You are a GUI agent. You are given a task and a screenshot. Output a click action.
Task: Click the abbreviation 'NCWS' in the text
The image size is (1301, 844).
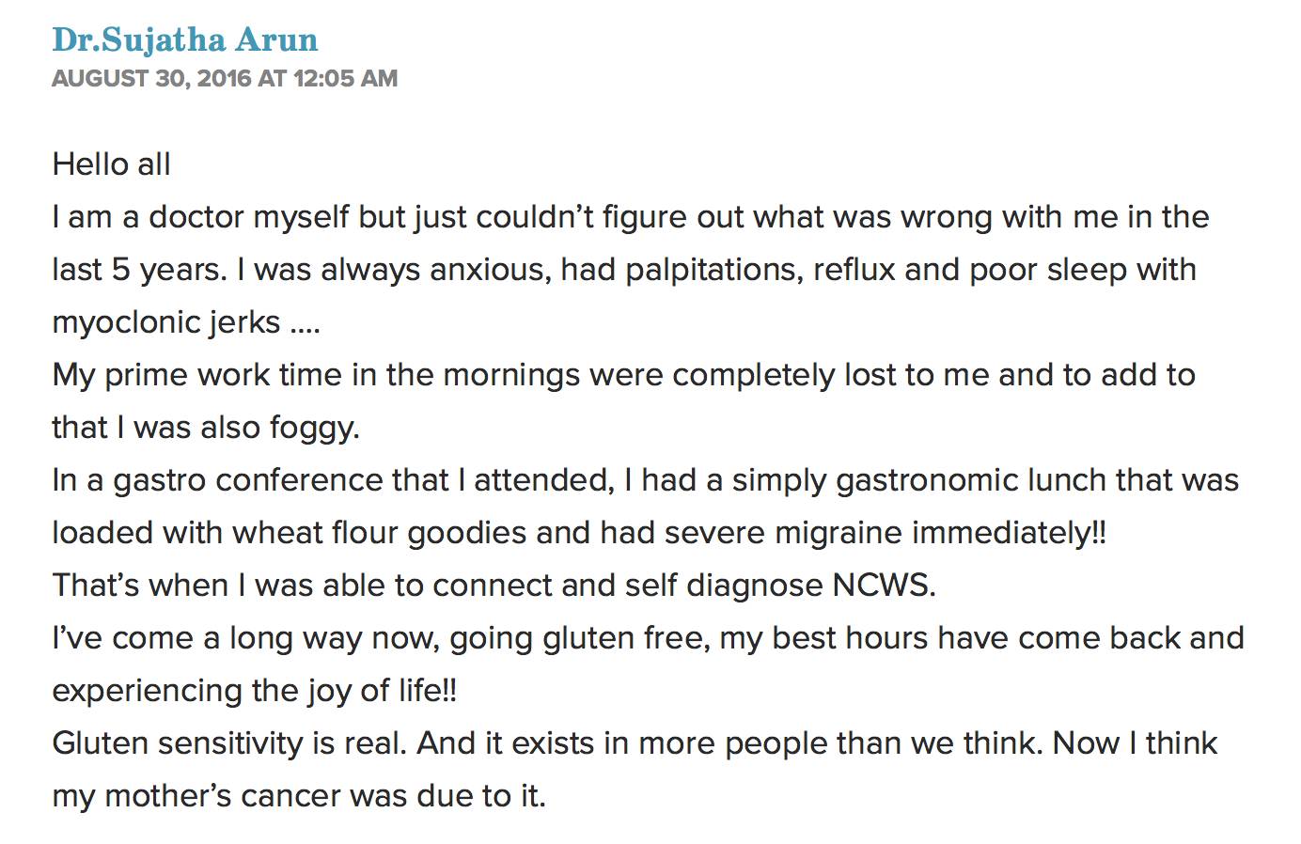pyautogui.click(x=880, y=586)
